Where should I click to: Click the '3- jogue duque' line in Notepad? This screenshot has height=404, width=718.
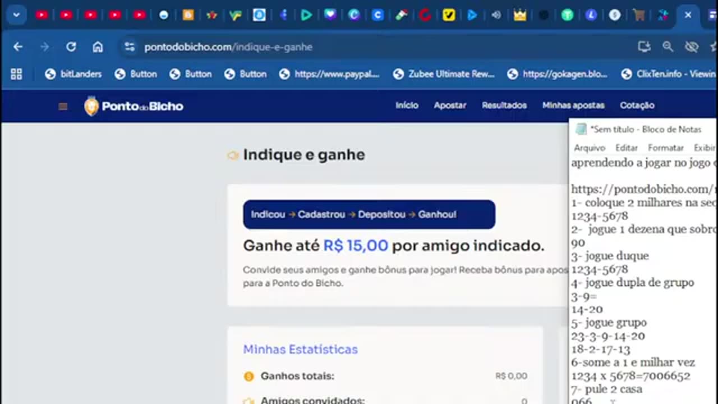[610, 256]
